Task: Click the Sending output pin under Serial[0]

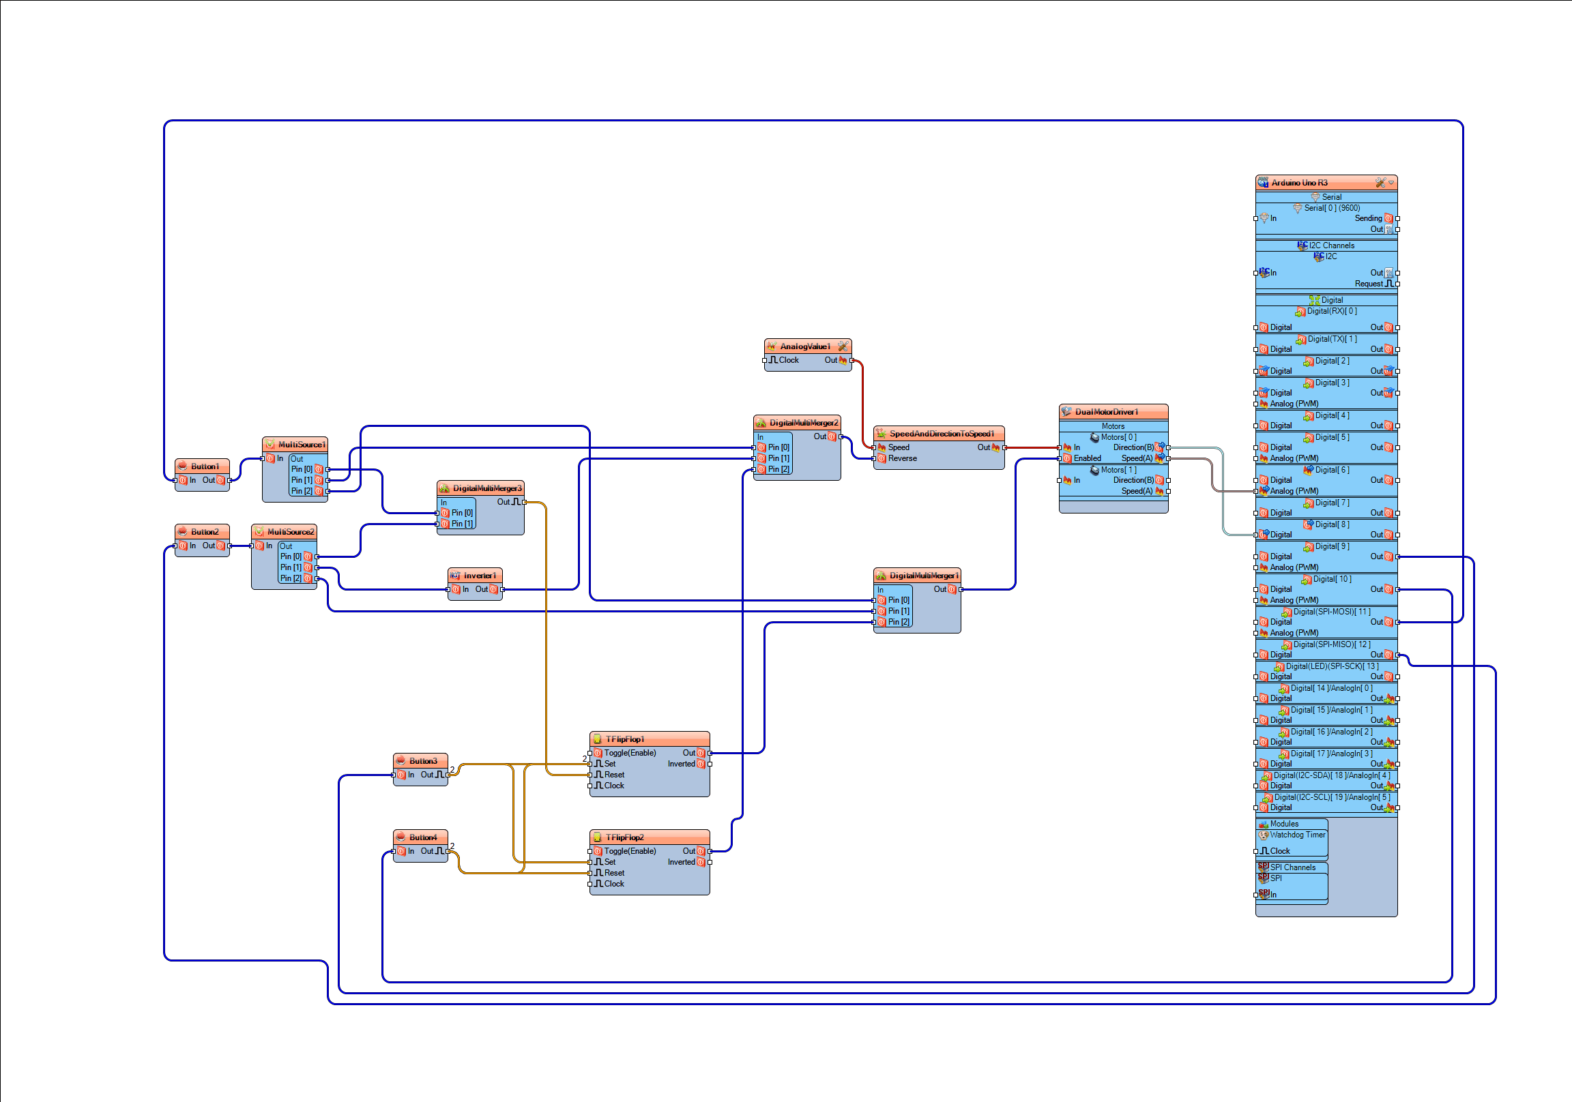Action: 1397,219
